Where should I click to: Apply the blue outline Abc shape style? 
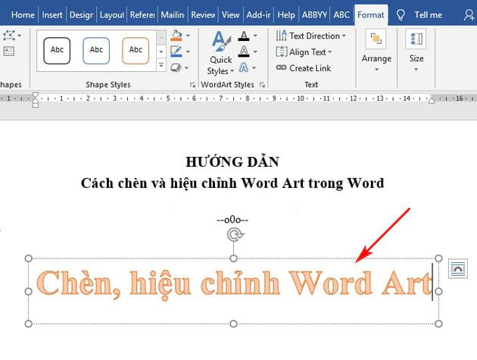click(x=96, y=51)
